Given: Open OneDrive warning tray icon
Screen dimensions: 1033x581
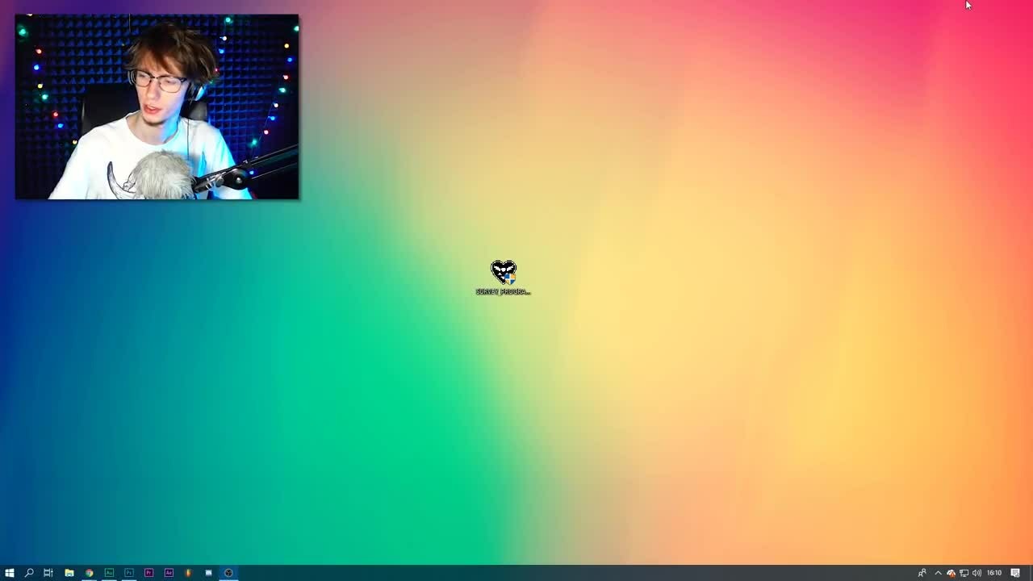Looking at the screenshot, I should [951, 573].
